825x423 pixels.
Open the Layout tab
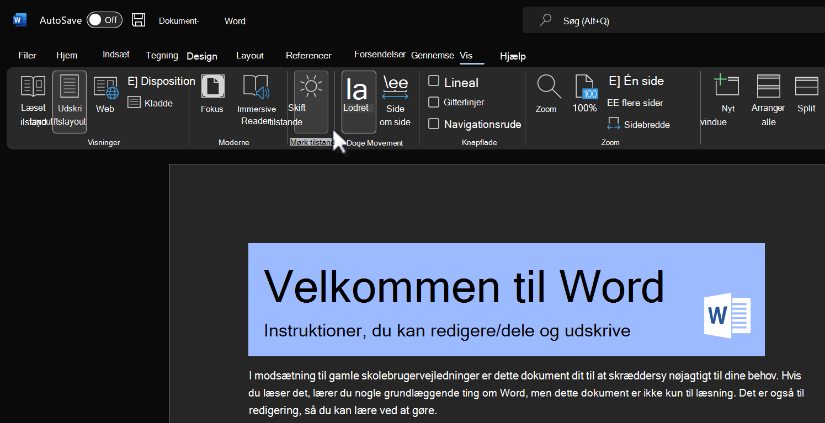point(250,56)
